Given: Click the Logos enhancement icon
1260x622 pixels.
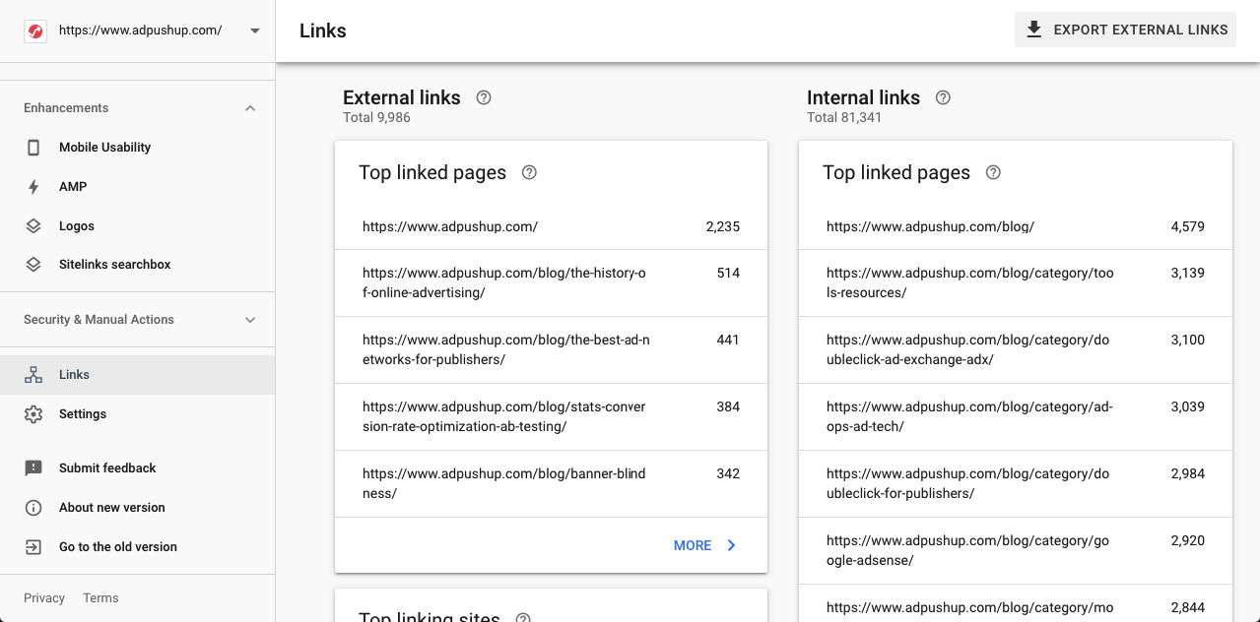Looking at the screenshot, I should (x=33, y=225).
